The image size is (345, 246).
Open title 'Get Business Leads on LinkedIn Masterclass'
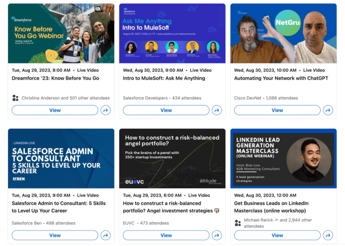(x=271, y=207)
